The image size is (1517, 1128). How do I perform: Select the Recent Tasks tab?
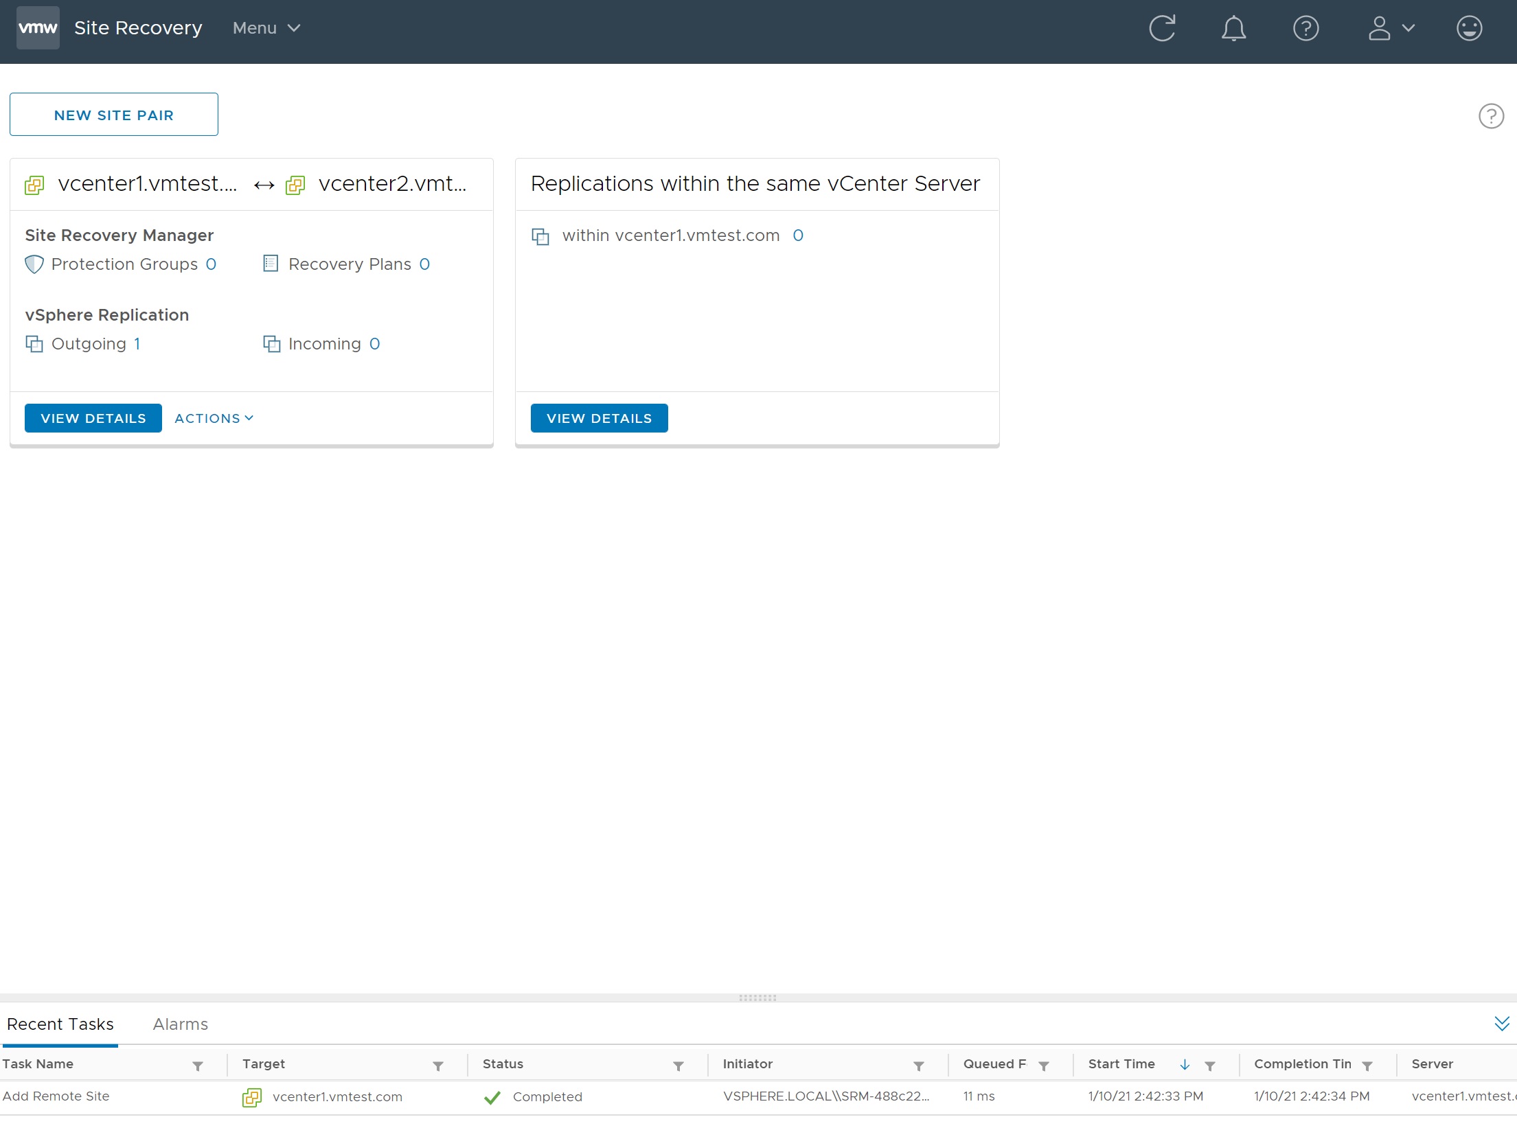60,1024
